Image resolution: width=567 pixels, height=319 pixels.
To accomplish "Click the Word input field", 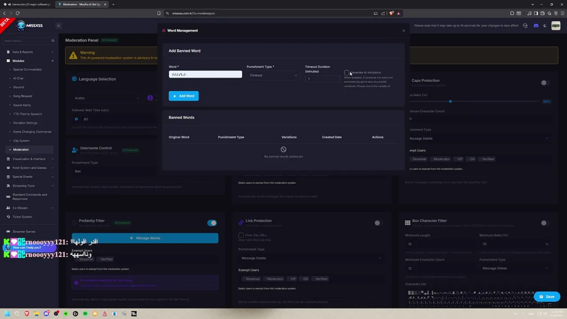I will pyautogui.click(x=205, y=74).
